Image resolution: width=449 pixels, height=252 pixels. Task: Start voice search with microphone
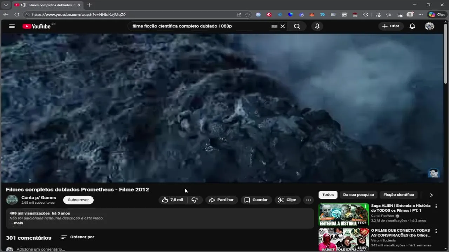coord(317,26)
